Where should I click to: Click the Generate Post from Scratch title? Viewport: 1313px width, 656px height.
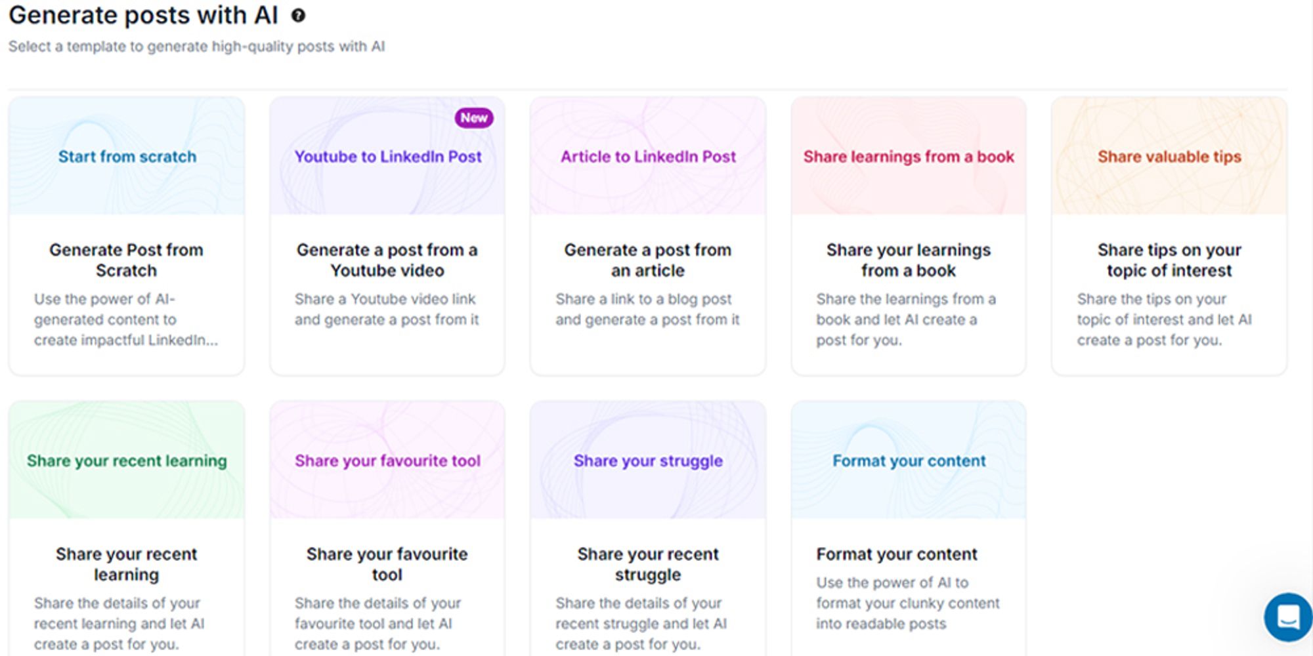click(127, 260)
